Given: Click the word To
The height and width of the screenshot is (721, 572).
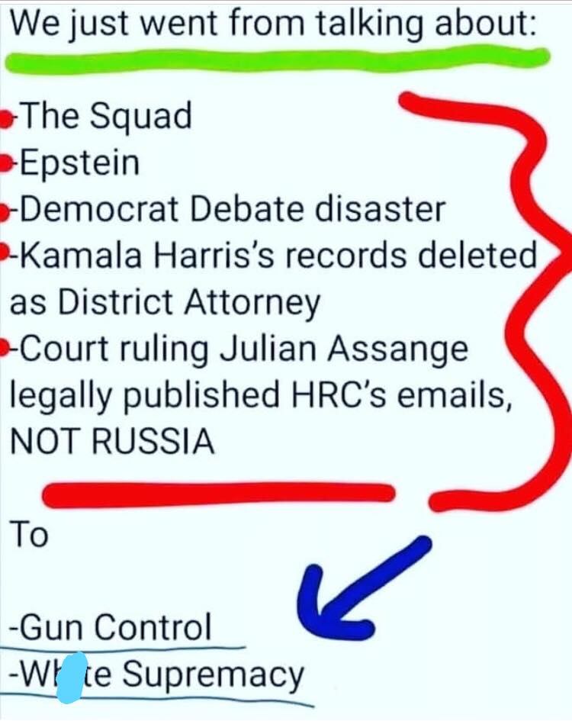Looking at the screenshot, I should click(x=29, y=534).
